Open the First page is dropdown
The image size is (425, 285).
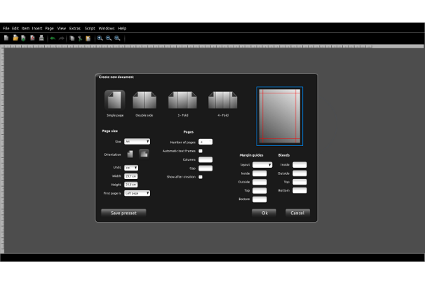point(137,193)
